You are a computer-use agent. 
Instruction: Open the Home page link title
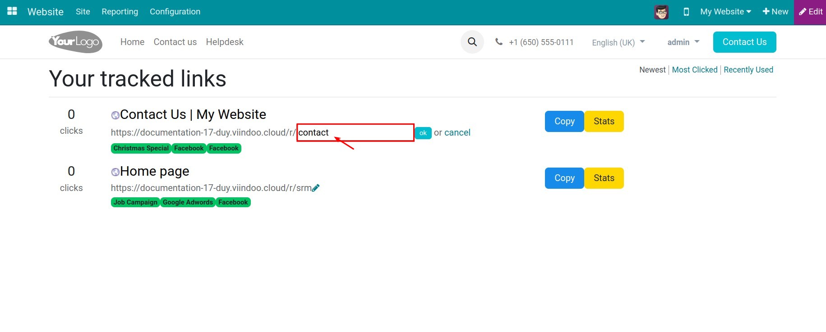155,171
